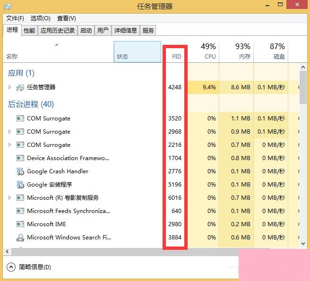Click the 简略信息(D) label
Image resolution: width=310 pixels, height=281 pixels.
[35, 267]
